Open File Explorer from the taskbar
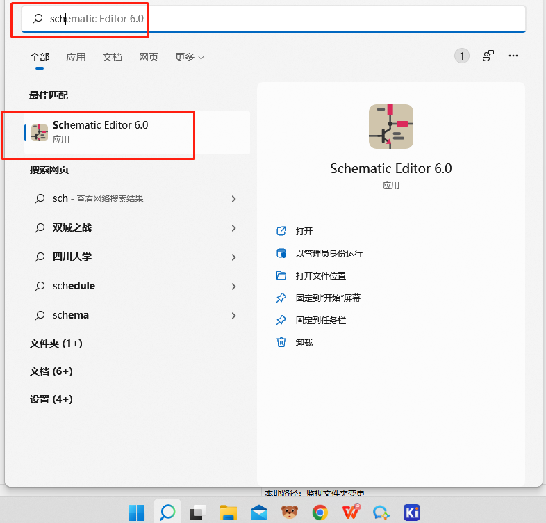 coord(229,513)
